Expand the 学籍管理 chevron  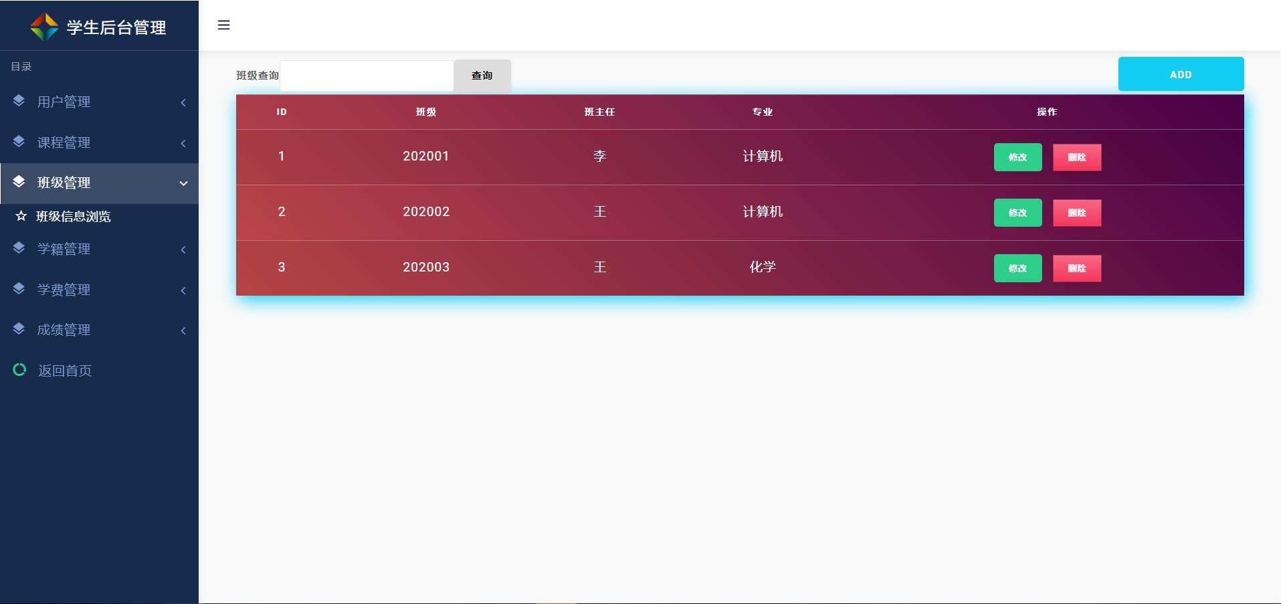pyautogui.click(x=183, y=249)
